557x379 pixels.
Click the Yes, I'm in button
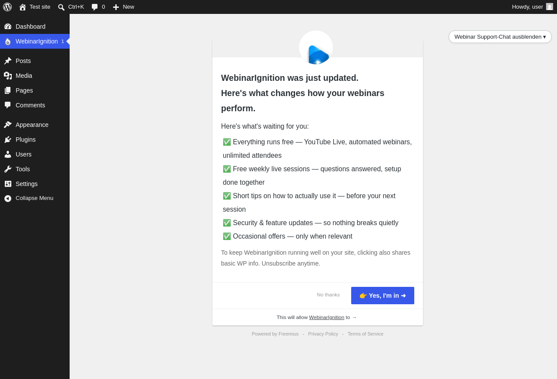point(383,296)
